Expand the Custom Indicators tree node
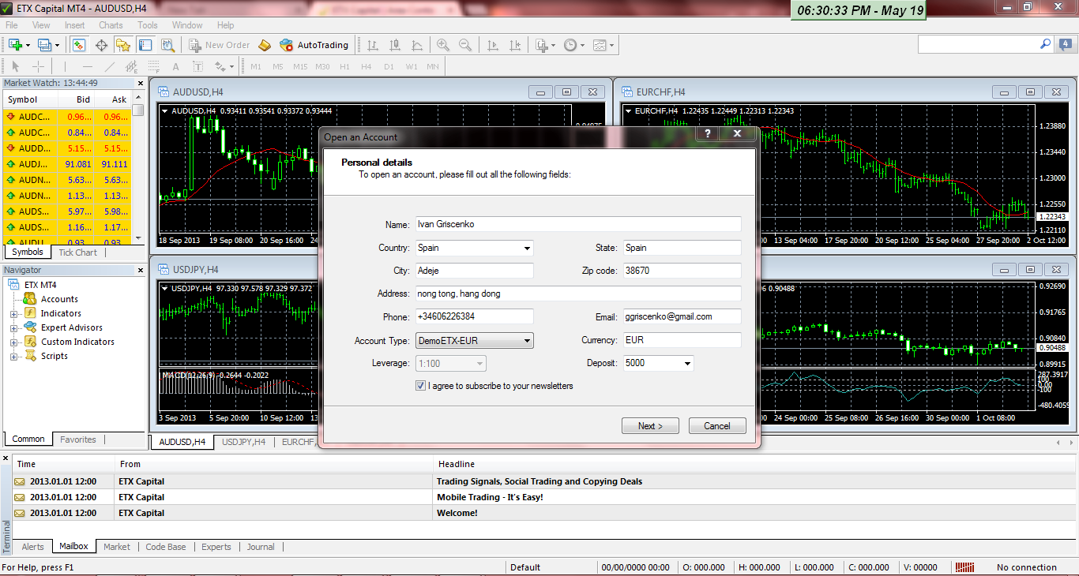 click(13, 342)
